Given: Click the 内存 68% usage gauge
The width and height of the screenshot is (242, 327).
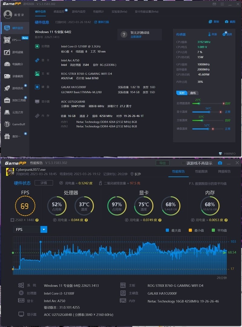Looking at the screenshot, I should [x=210, y=206].
